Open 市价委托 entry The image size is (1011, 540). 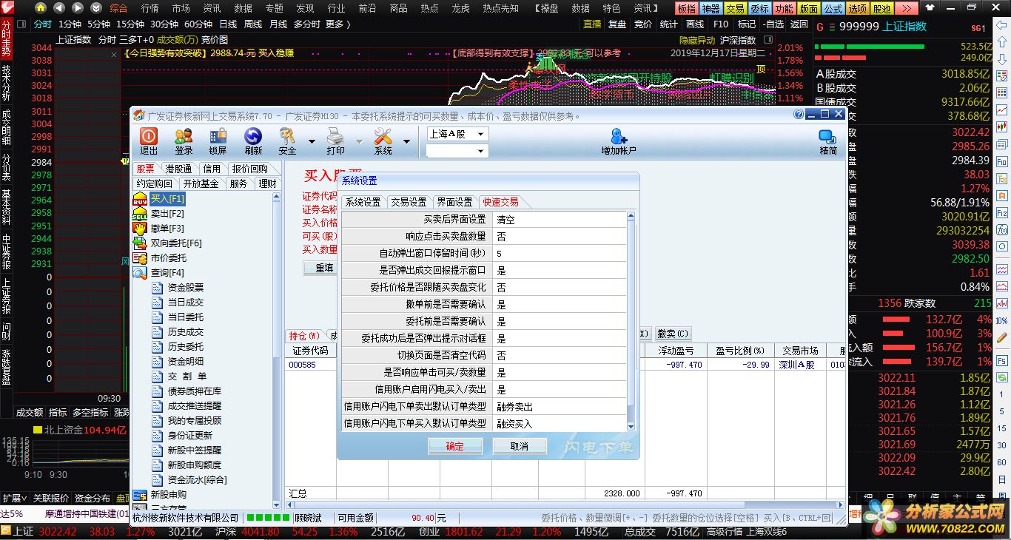click(169, 258)
